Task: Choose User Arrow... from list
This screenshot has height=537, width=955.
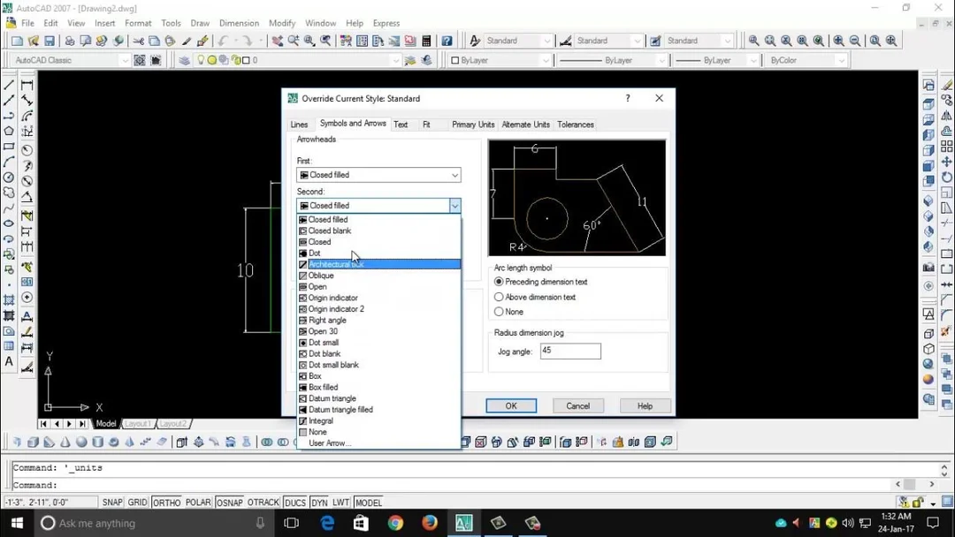Action: click(378, 443)
